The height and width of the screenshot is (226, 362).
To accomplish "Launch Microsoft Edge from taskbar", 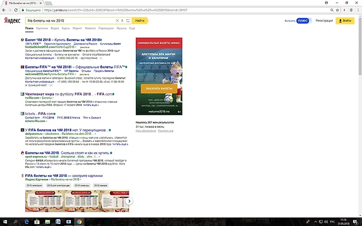I will click(27, 222).
